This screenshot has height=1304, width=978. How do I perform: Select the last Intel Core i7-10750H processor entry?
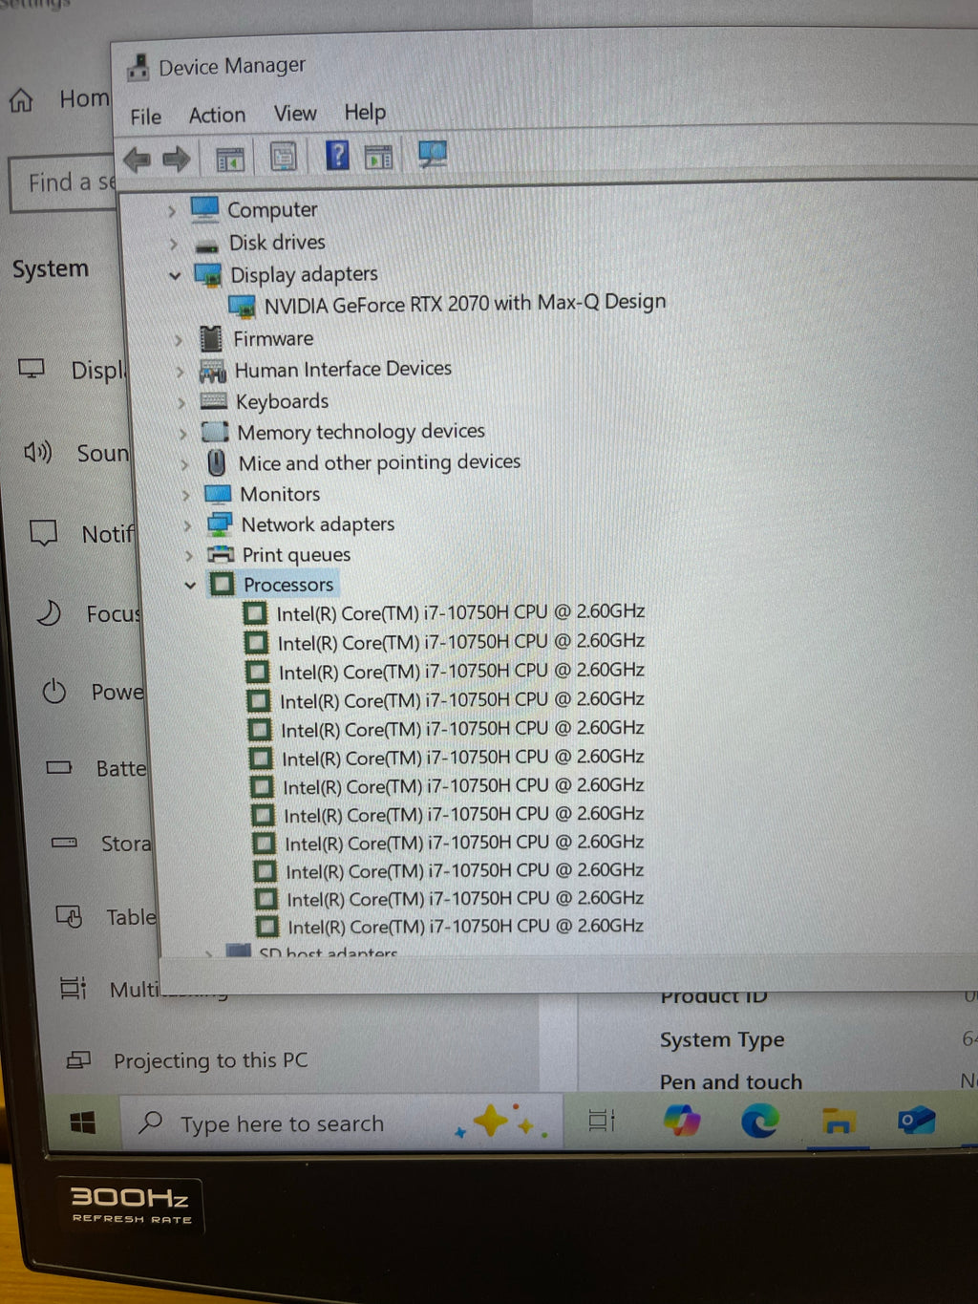point(466,926)
